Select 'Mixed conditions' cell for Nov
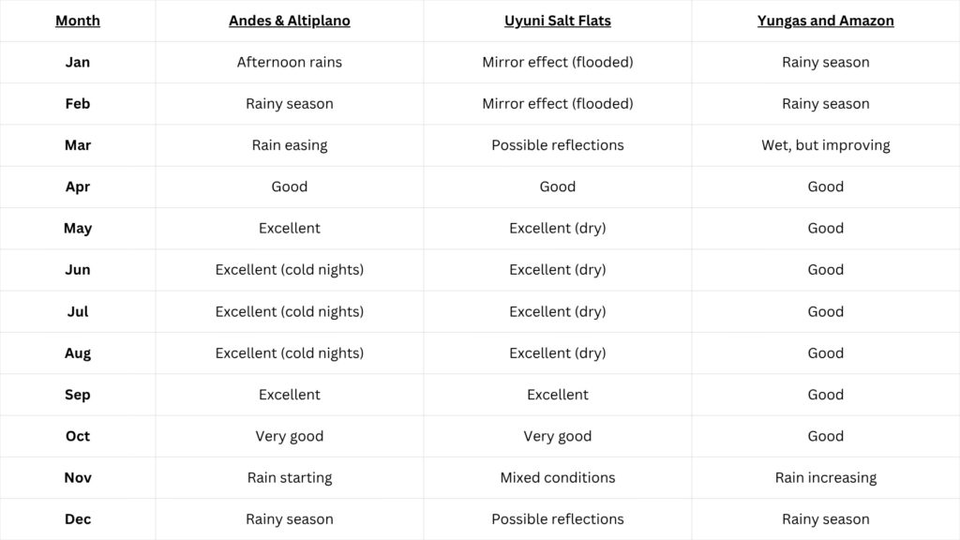Screen dimensions: 960x540 click(558, 477)
